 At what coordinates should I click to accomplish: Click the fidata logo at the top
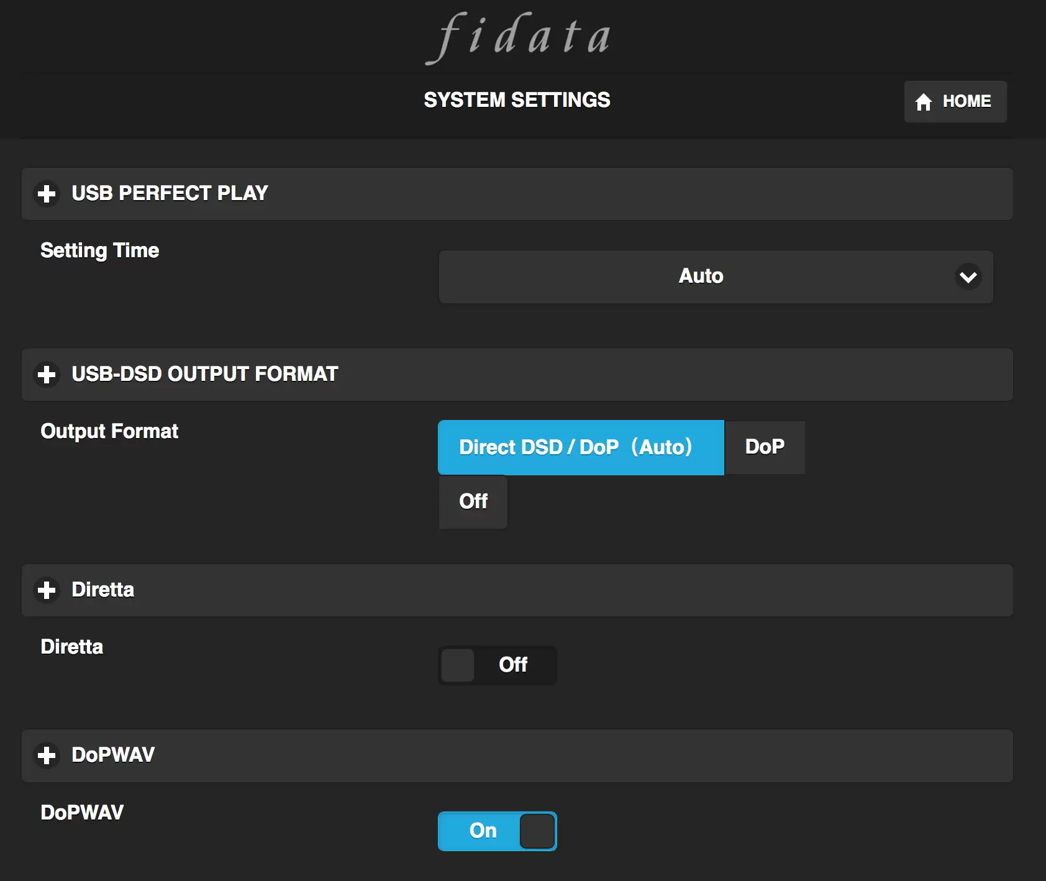(518, 37)
